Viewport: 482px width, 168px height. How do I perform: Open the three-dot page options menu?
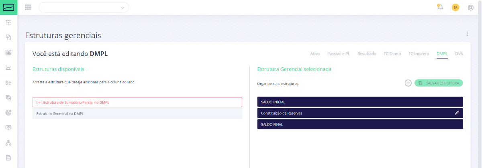tap(467, 34)
